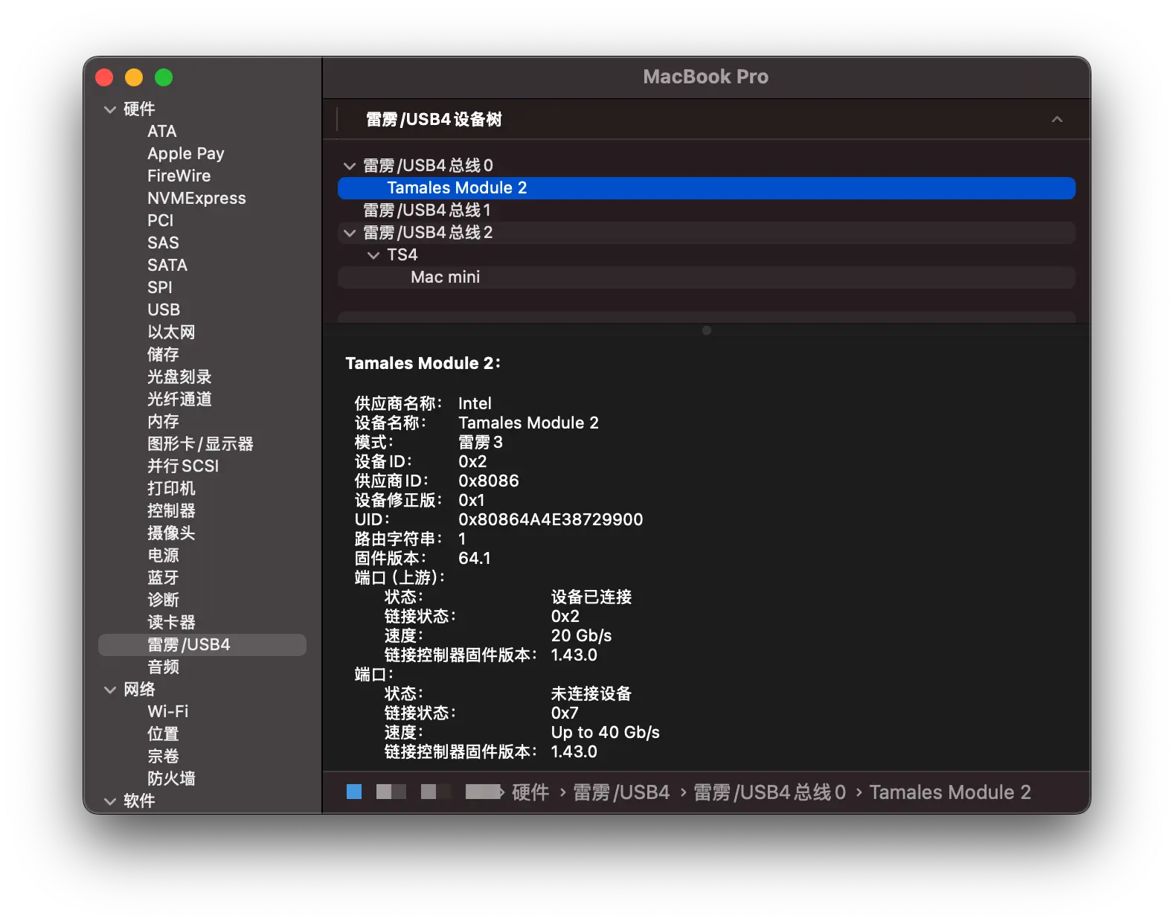1174x924 pixels.
Task: Click the 固件版本 value 64.1
Action: 474,559
